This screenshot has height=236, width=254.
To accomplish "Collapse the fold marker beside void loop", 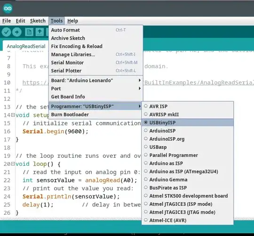I will pyautogui.click(x=13, y=164).
